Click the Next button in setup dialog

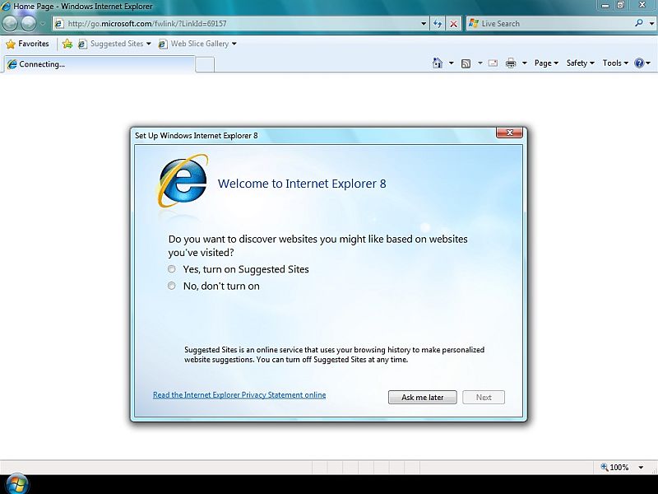pos(484,398)
